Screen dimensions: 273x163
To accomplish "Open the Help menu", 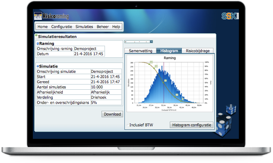I will (116, 27).
